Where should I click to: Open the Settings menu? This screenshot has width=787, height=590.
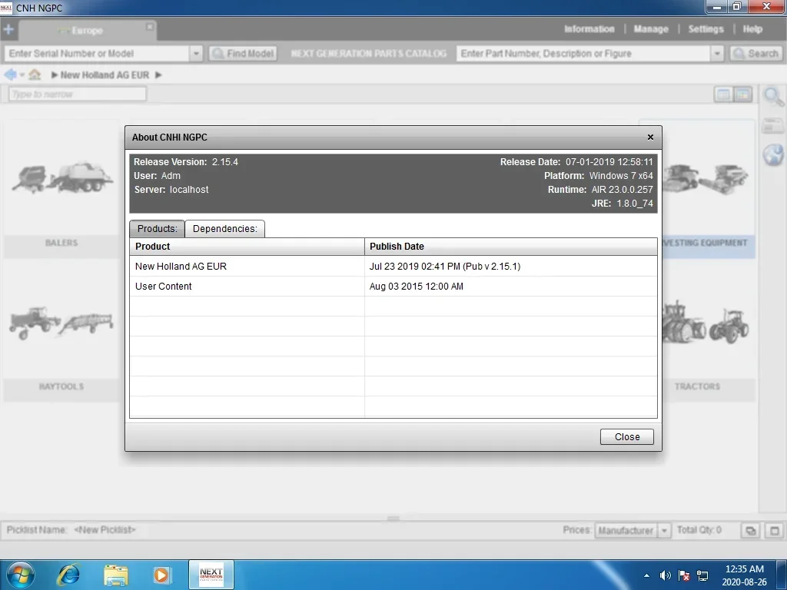(706, 29)
